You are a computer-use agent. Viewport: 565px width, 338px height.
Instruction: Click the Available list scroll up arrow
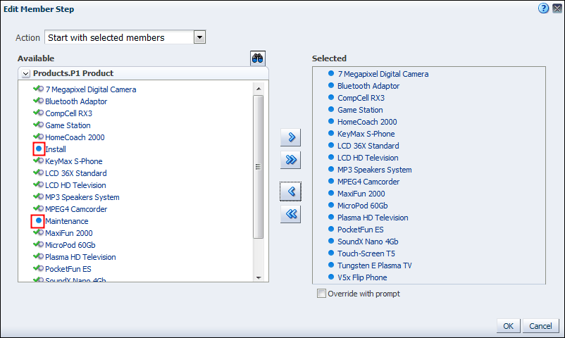click(x=258, y=87)
